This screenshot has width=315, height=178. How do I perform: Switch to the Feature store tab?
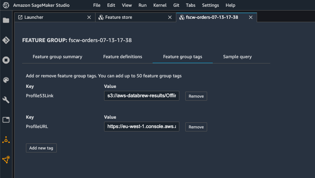pos(136,17)
